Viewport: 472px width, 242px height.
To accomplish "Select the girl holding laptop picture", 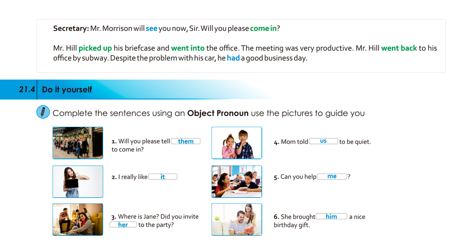I will 78,182.
